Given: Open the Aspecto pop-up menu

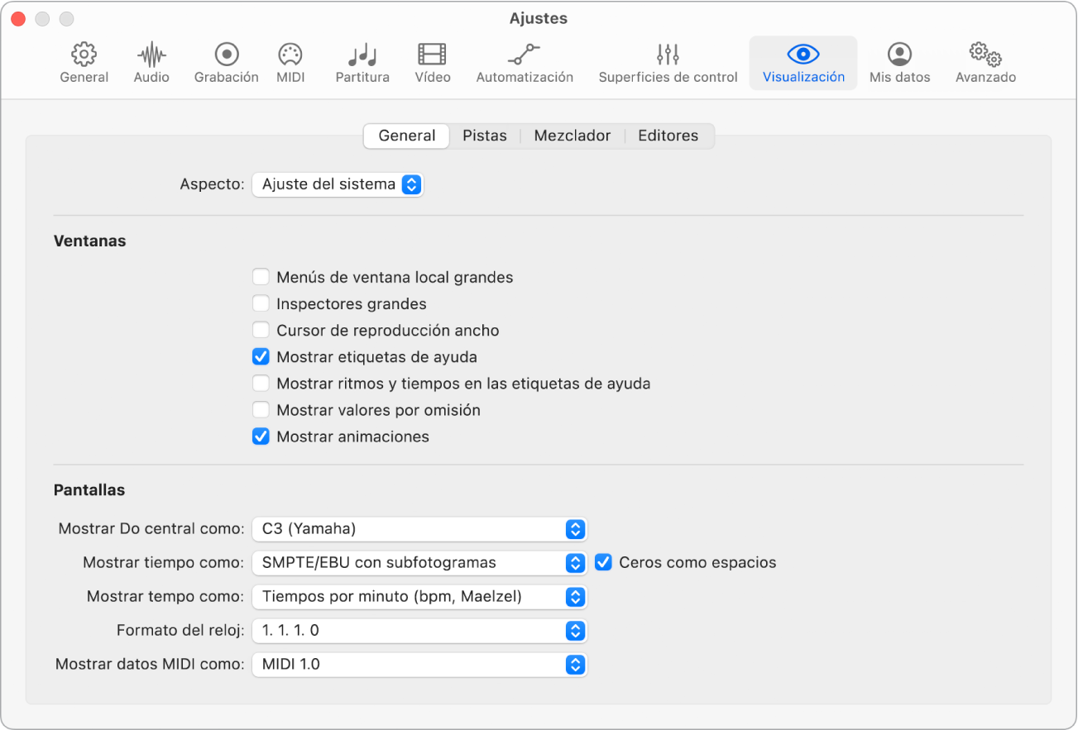Looking at the screenshot, I should click(338, 184).
